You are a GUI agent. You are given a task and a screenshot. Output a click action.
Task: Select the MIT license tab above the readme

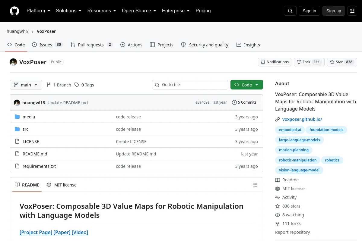pos(62,185)
